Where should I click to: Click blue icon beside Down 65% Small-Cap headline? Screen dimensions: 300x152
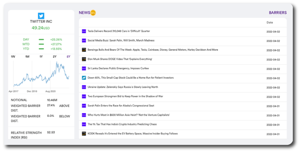point(84,78)
